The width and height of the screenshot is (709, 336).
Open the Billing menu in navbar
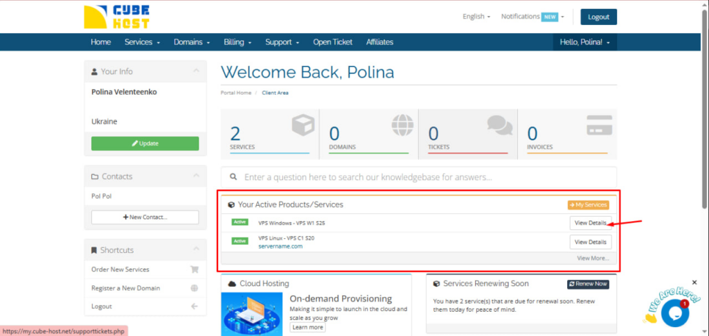237,42
